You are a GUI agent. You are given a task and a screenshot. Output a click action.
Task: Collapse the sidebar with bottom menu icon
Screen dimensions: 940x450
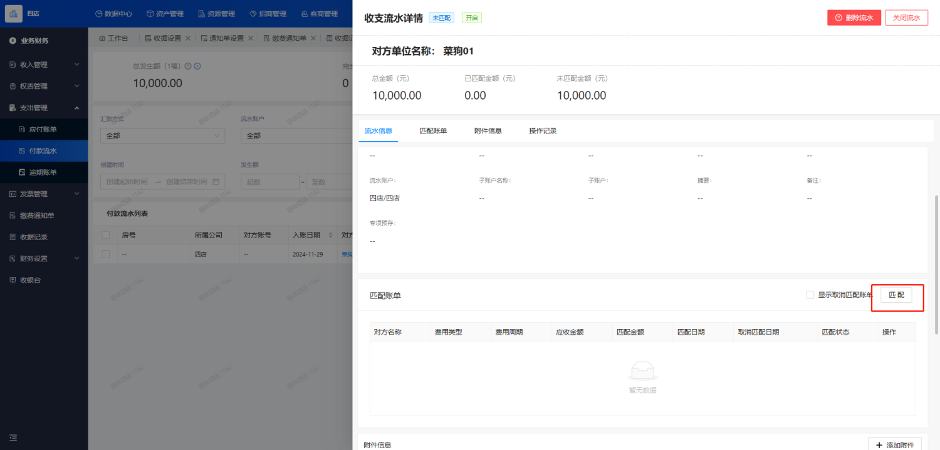13,437
